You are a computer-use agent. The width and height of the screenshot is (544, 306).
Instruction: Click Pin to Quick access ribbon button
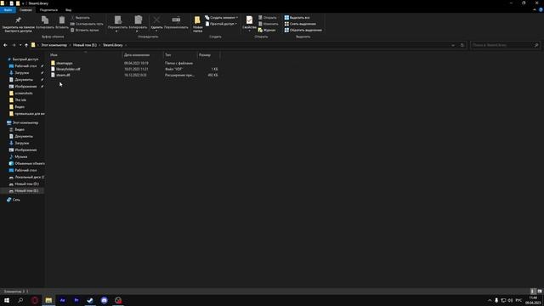[18, 24]
